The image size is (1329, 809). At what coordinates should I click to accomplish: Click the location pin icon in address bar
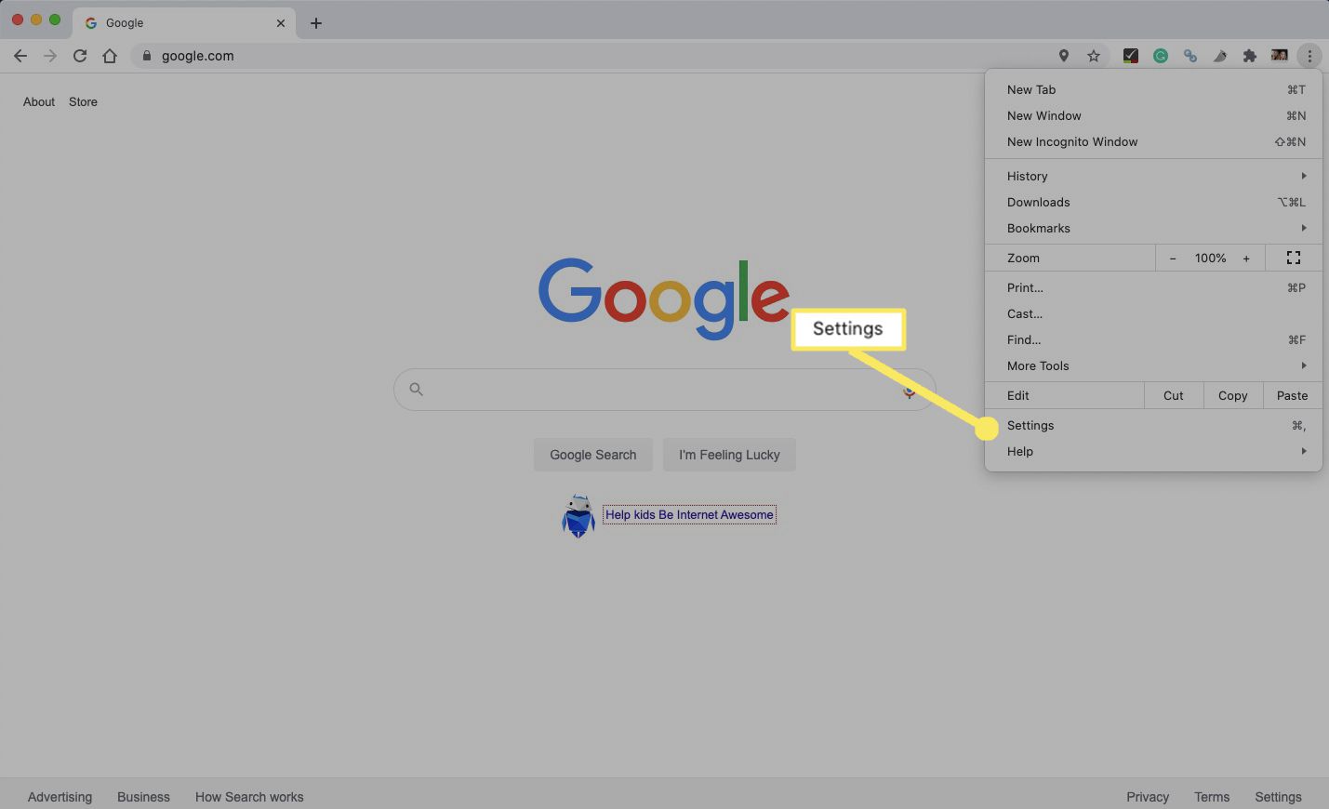pos(1064,56)
